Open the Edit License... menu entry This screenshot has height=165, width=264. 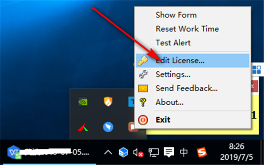pos(193,61)
